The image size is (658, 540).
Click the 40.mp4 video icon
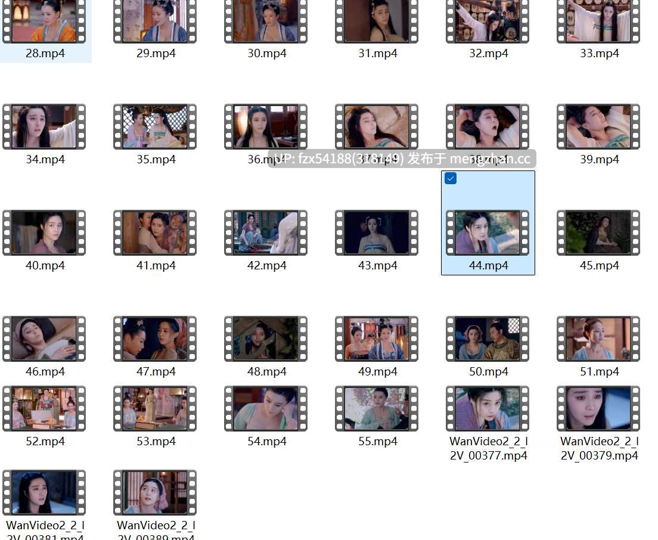click(44, 233)
